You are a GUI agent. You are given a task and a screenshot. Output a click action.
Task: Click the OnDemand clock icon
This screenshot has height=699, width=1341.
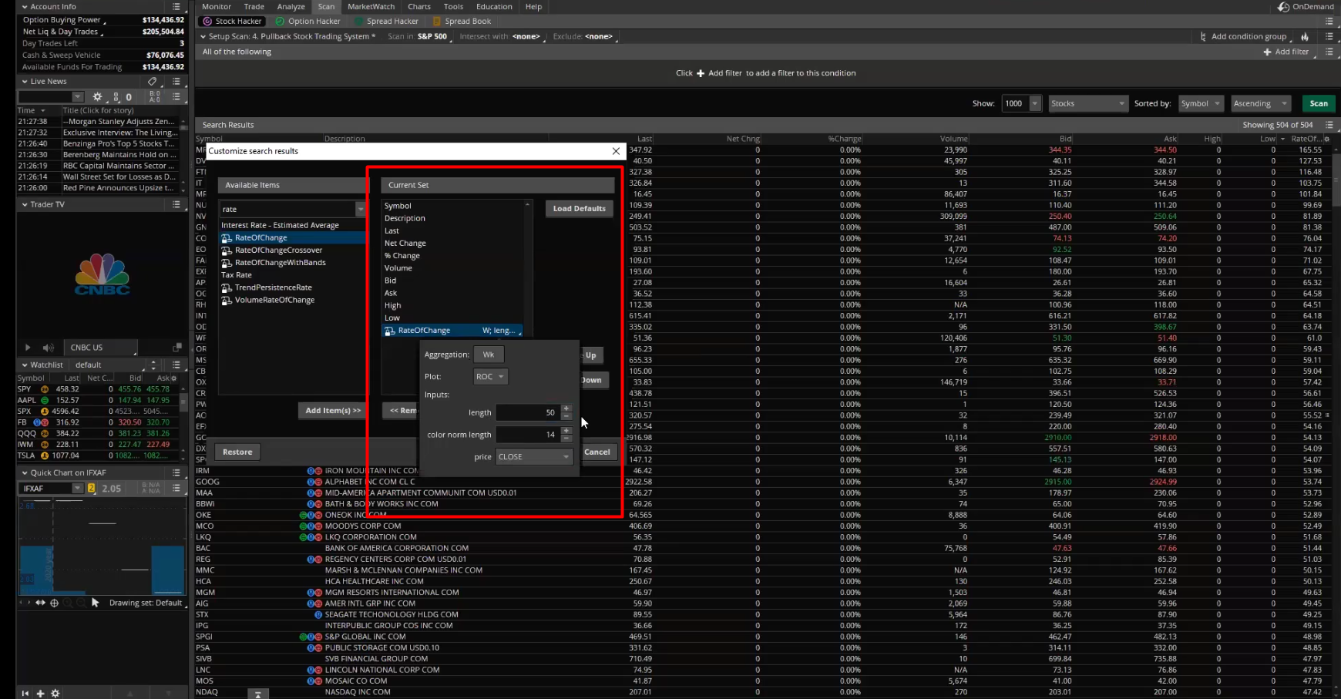pos(1283,6)
